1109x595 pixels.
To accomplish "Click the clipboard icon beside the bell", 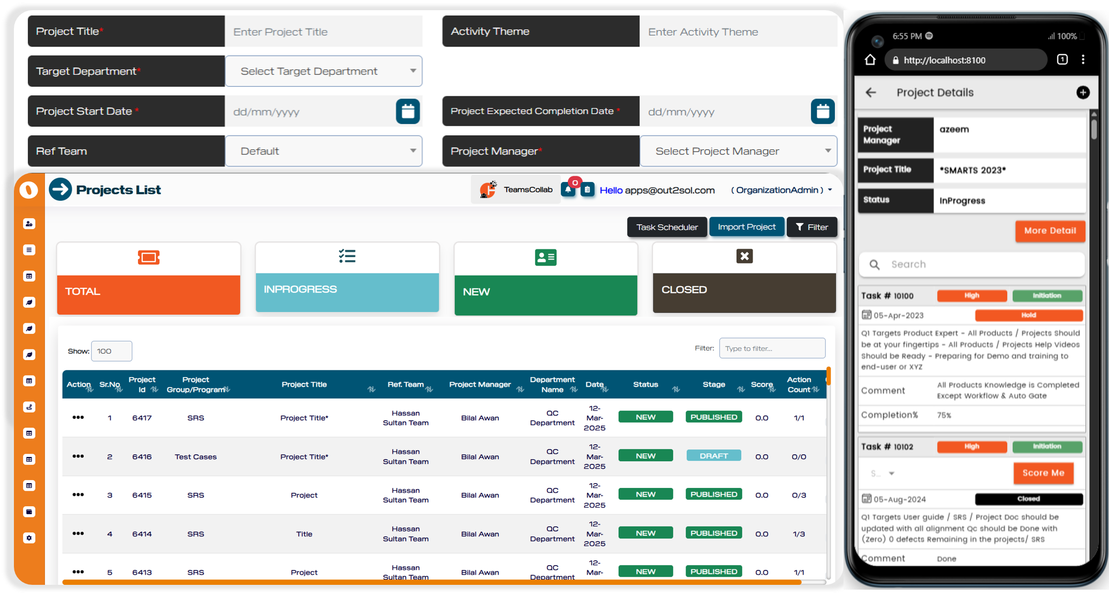I will (x=587, y=189).
